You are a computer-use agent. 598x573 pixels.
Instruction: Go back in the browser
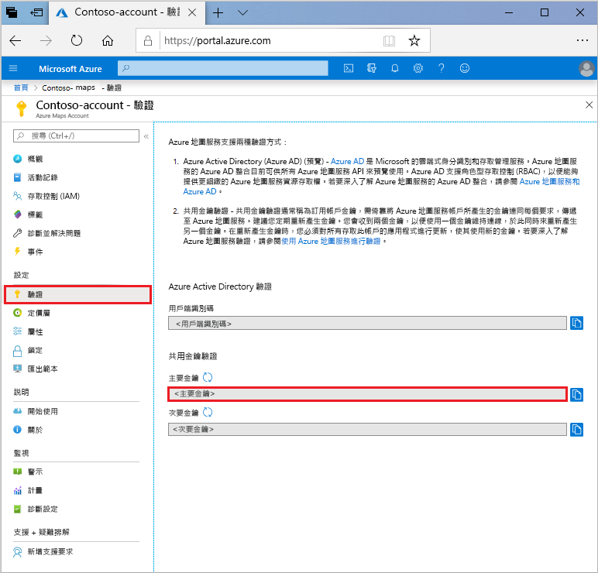coord(15,40)
